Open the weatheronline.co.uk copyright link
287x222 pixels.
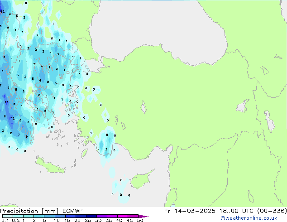249,218
